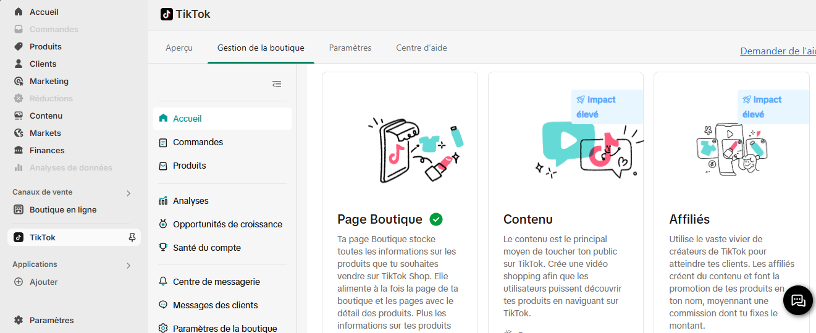The image size is (816, 333).
Task: Click the Réductions badge icon
Action: [x=19, y=98]
